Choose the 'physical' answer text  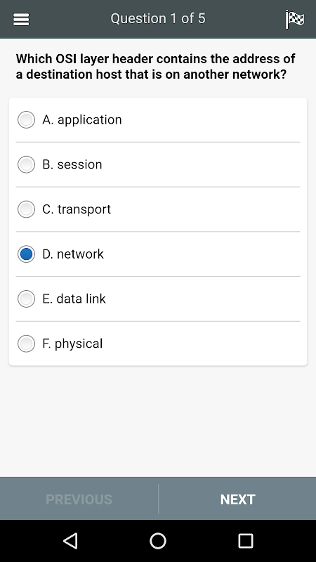point(79,344)
